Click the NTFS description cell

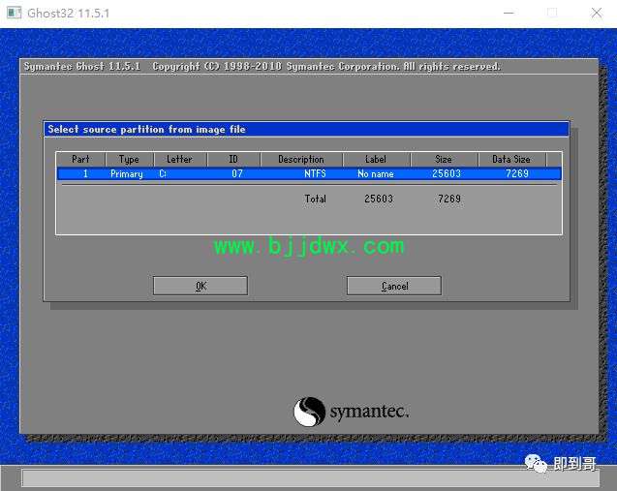[315, 173]
